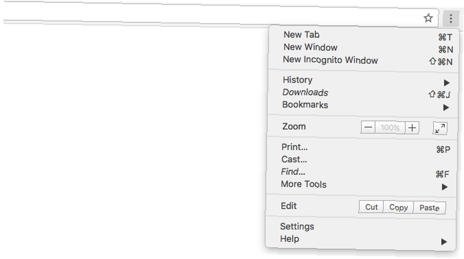Expand the History submenu arrow
Viewport: 464px width, 259px height.
[446, 82]
